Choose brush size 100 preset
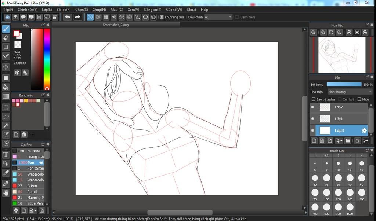 pos(326,194)
